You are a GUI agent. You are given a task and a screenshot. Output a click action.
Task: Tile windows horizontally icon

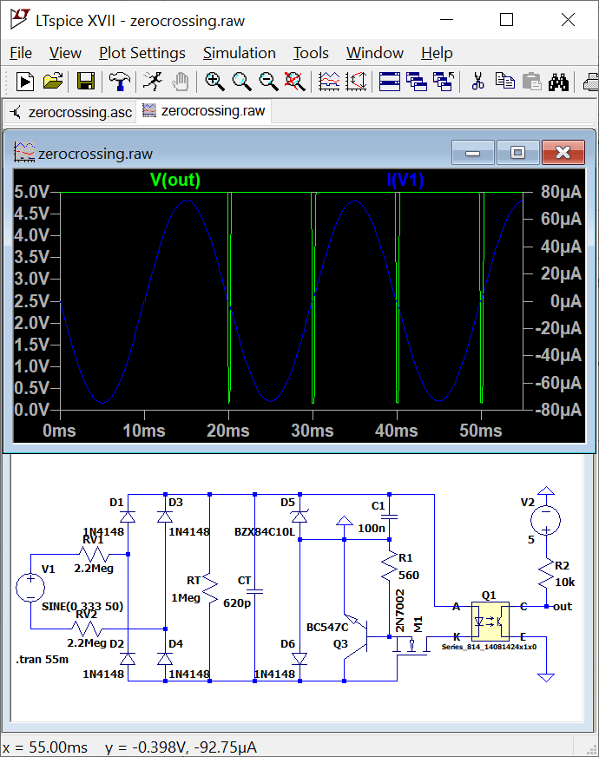390,82
